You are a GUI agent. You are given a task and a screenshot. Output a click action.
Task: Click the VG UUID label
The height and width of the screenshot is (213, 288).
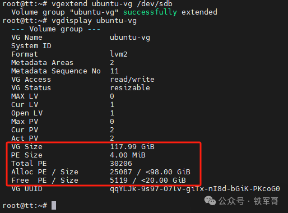pos(27,189)
